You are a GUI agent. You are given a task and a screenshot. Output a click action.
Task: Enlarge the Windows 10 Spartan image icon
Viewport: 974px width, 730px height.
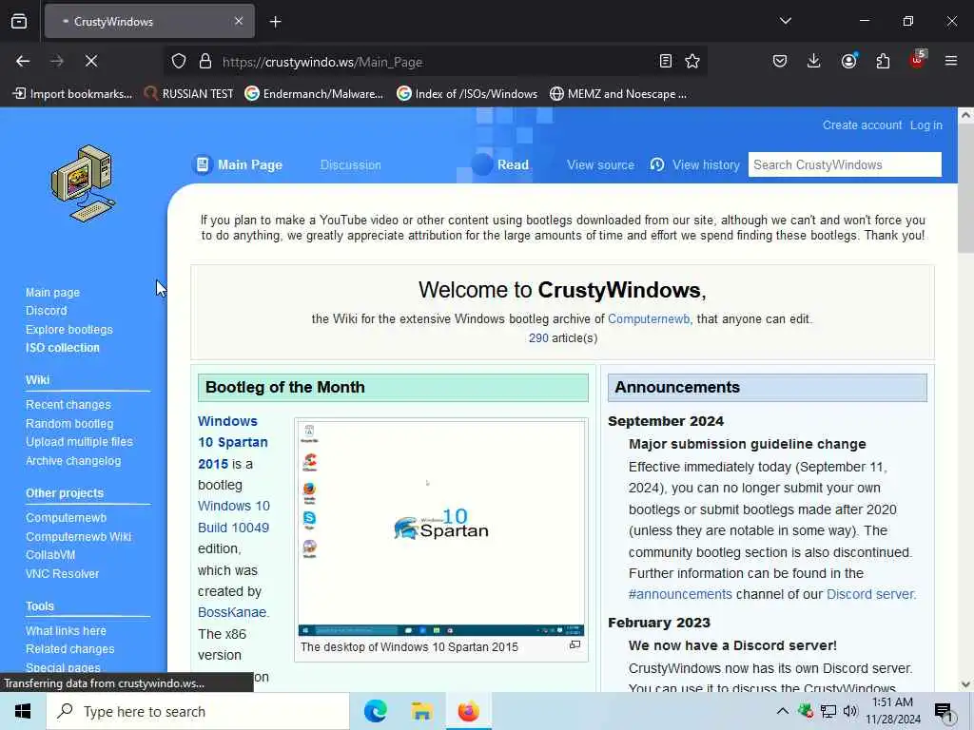(x=575, y=645)
